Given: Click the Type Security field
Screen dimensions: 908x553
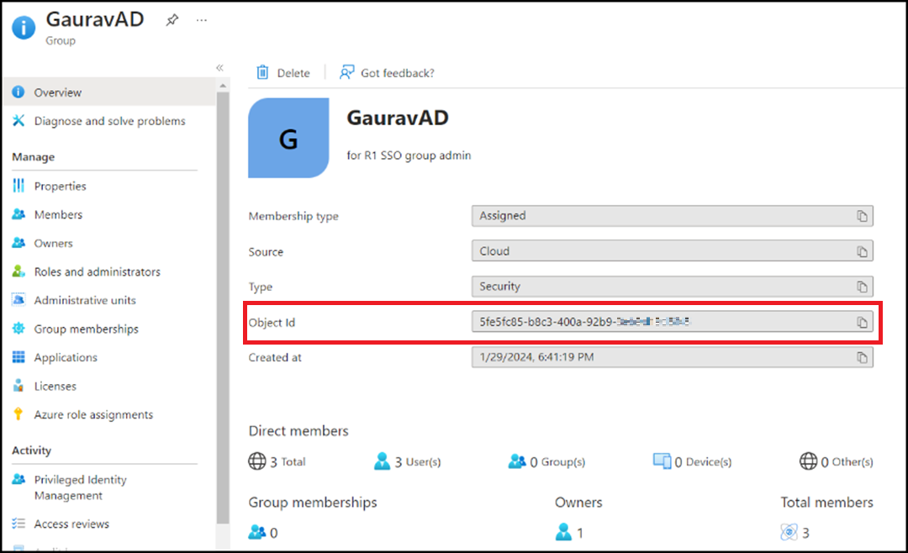Looking at the screenshot, I should click(x=673, y=287).
